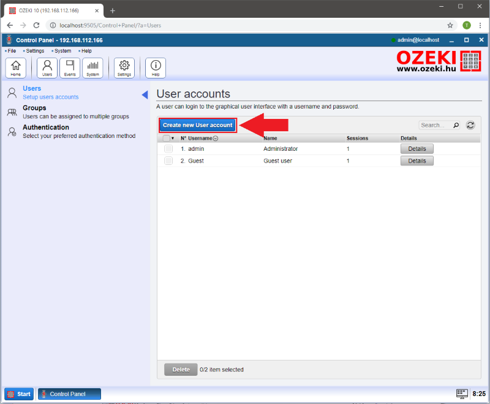
Task: Click the Users toolbar icon
Action: [47, 67]
